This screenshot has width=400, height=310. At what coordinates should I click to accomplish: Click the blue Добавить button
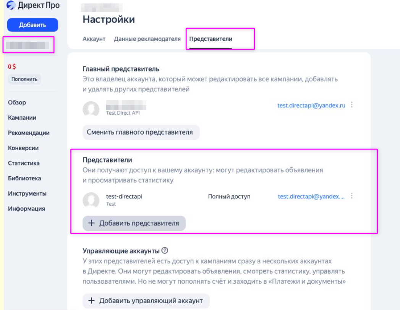tap(32, 25)
